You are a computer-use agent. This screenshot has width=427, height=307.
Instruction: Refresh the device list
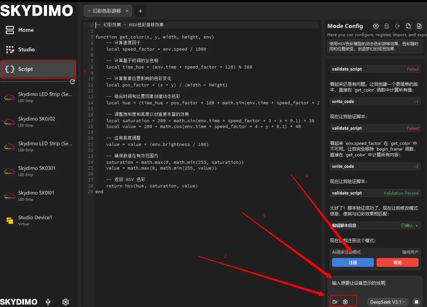coord(72,82)
